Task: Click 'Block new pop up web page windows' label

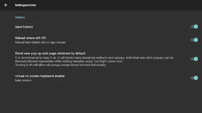Action: 50,53
